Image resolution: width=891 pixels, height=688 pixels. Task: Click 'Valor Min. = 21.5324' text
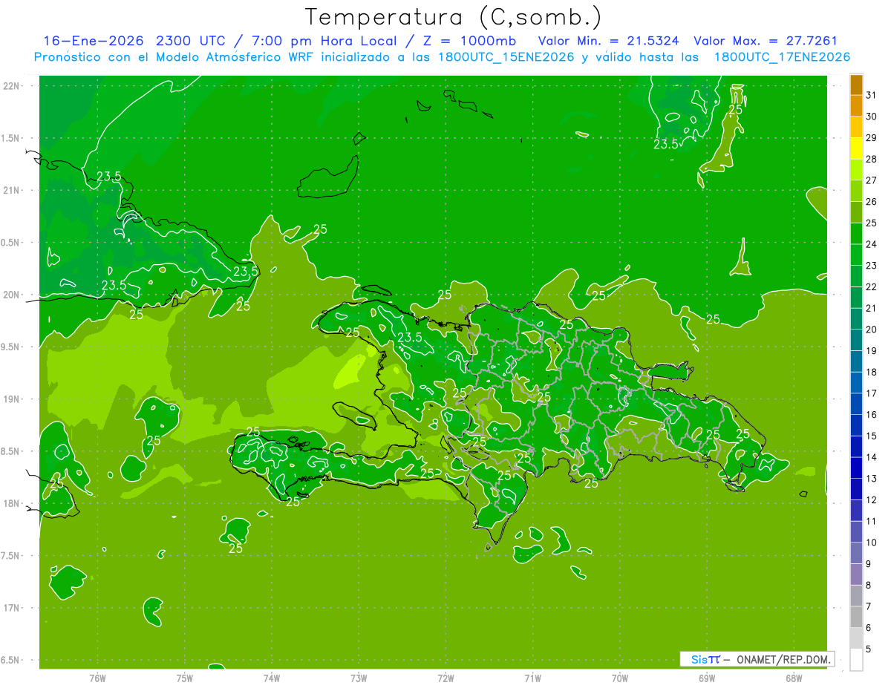tap(608, 41)
